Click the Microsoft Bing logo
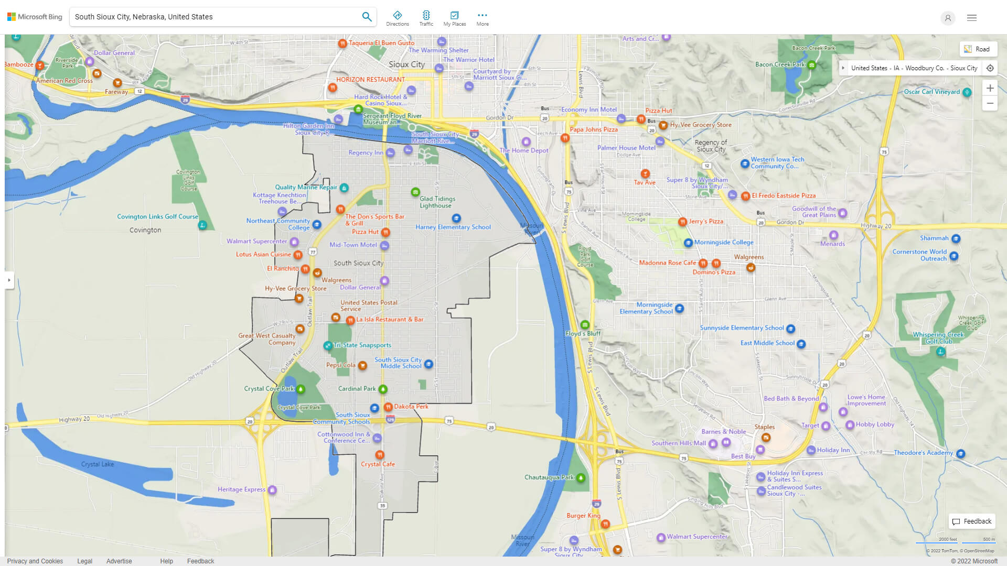Screen dimensions: 1007x566 click(x=34, y=16)
